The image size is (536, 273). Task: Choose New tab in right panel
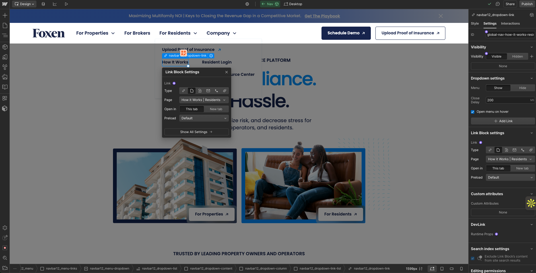(523, 168)
